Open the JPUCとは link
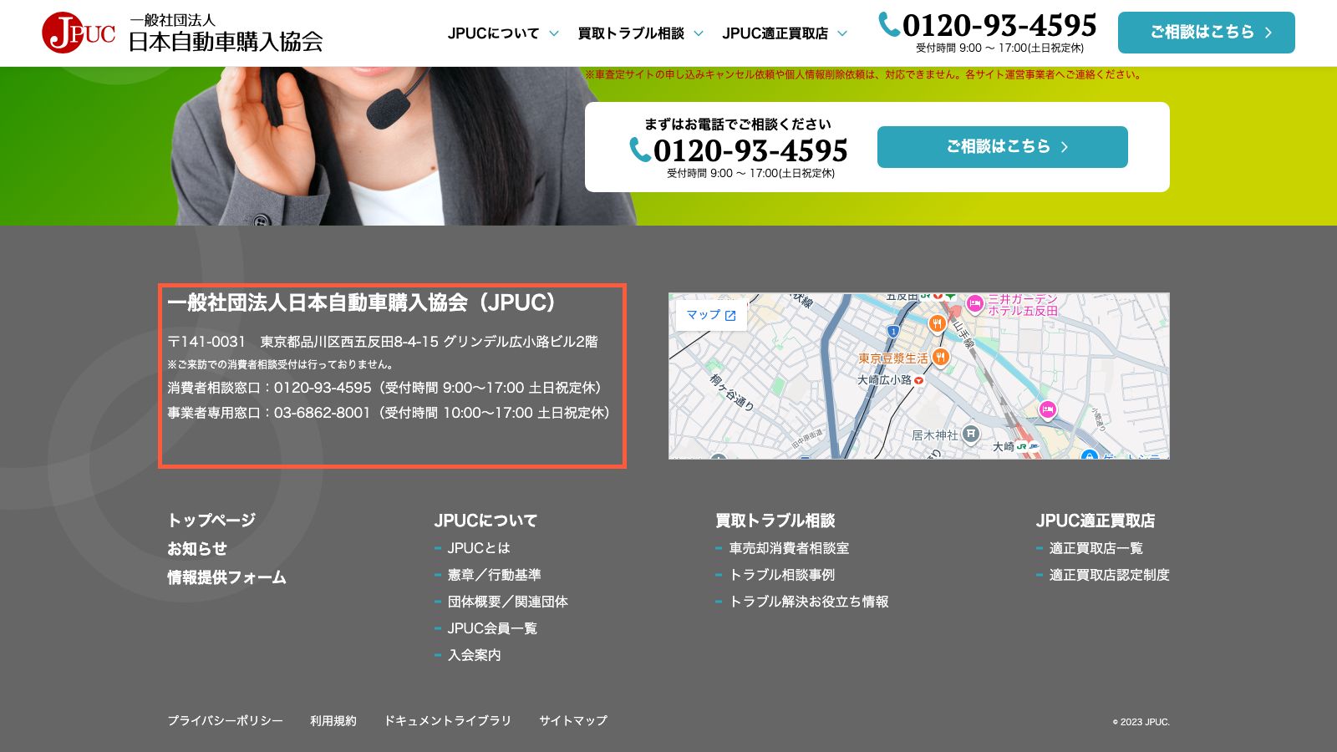This screenshot has width=1337, height=752. click(x=479, y=548)
